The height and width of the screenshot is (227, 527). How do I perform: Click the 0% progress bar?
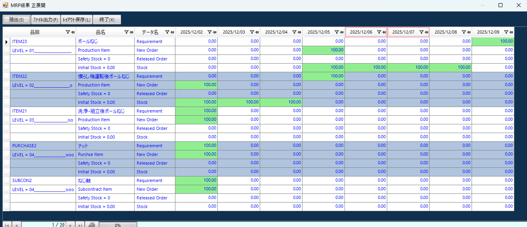(118, 225)
